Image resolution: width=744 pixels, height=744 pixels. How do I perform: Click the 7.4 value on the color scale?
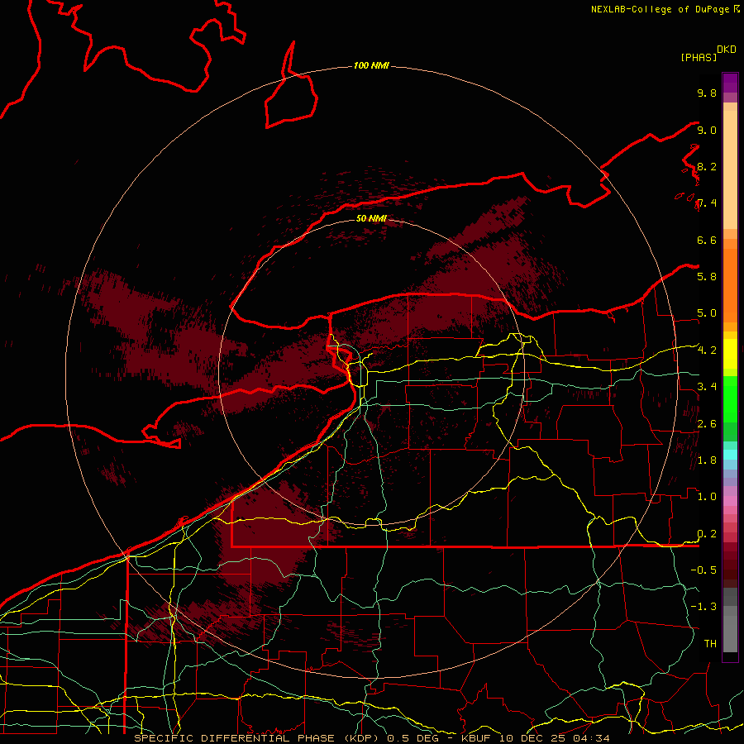pos(707,203)
